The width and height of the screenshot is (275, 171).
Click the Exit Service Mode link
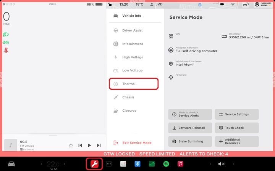pos(136,143)
